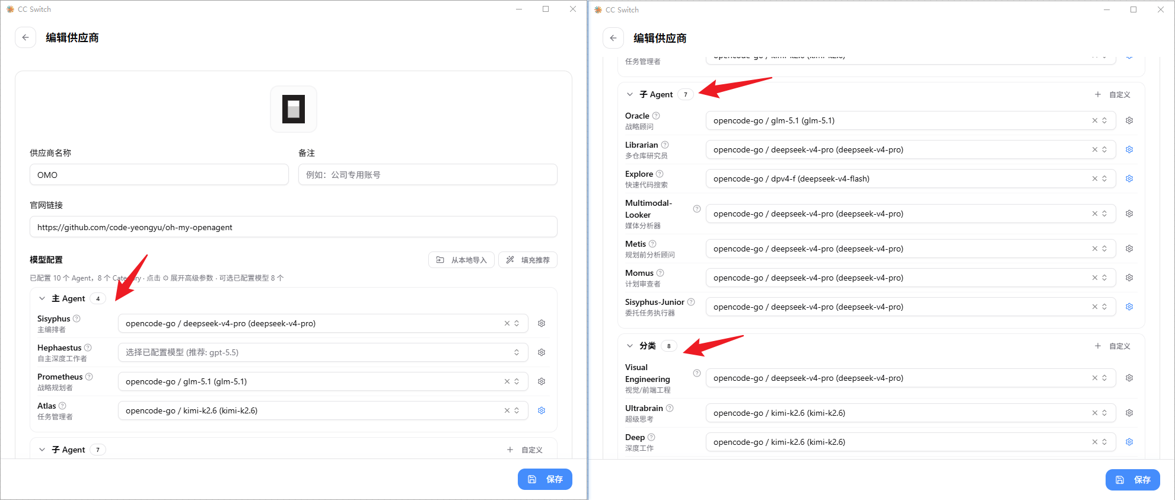This screenshot has width=1175, height=500.
Task: Collapse the 主 Agent section
Action: [42, 298]
